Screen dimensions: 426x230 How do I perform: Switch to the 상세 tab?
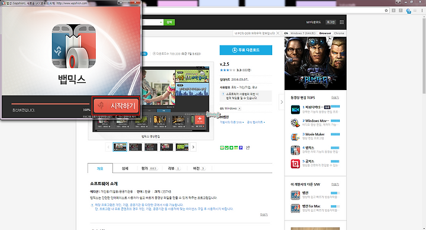pyautogui.click(x=125, y=168)
